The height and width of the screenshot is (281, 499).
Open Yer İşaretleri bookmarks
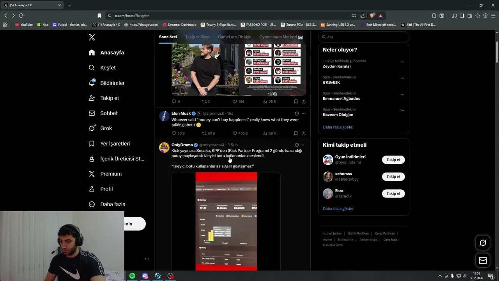click(110, 143)
